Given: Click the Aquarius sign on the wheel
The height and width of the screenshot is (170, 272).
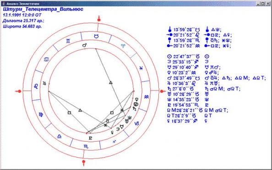Looking at the screenshot, I should point(147,97).
